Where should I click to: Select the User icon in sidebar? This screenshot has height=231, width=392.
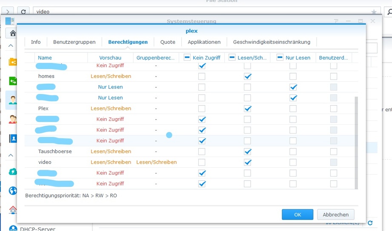tap(13, 100)
